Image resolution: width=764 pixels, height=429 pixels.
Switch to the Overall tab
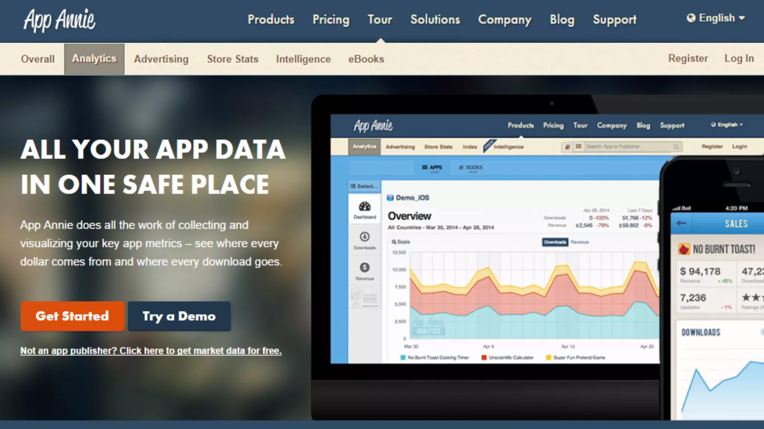click(x=38, y=59)
